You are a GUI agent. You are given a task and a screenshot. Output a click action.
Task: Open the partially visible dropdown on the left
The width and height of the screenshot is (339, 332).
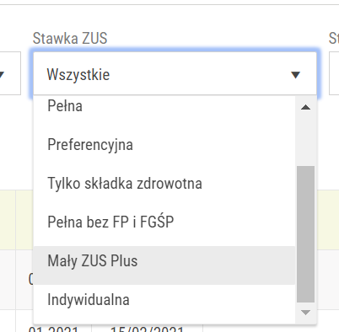click(x=10, y=73)
